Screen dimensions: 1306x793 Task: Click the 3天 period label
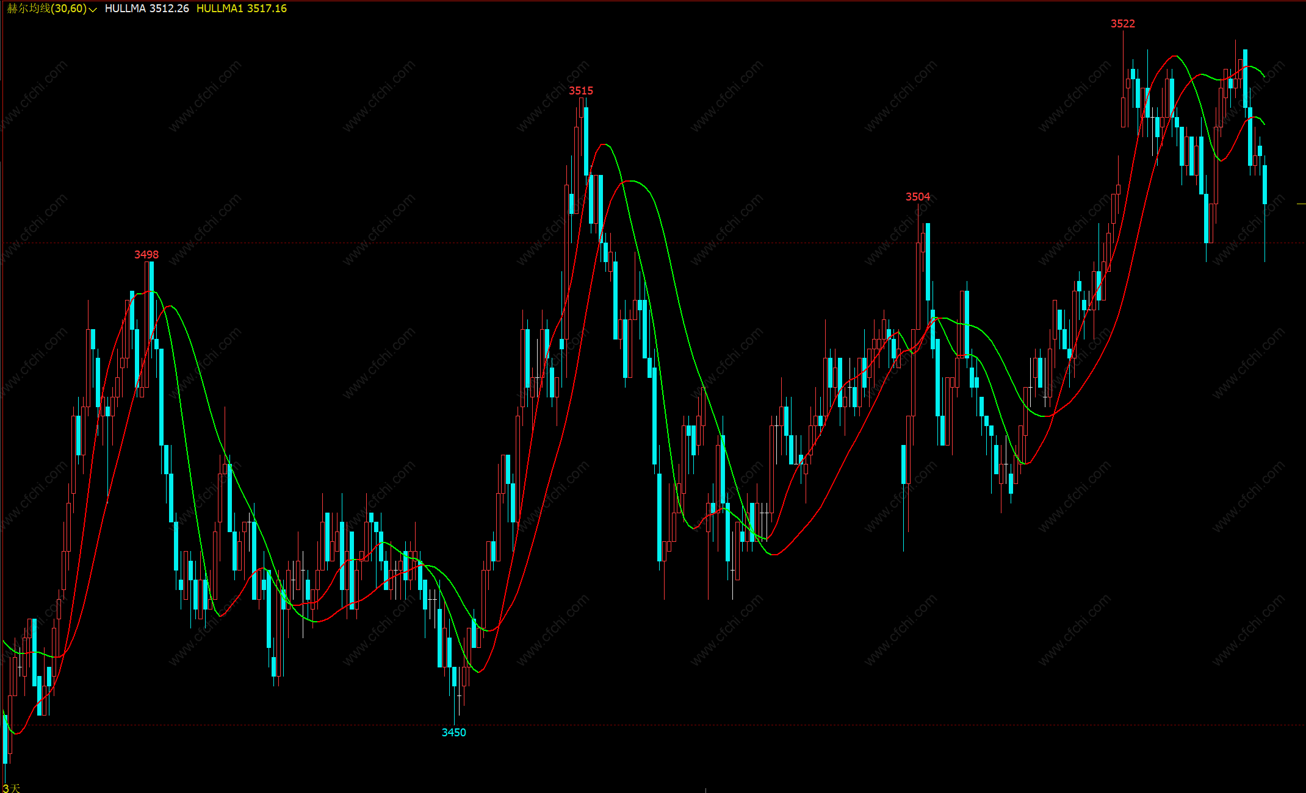click(x=11, y=788)
